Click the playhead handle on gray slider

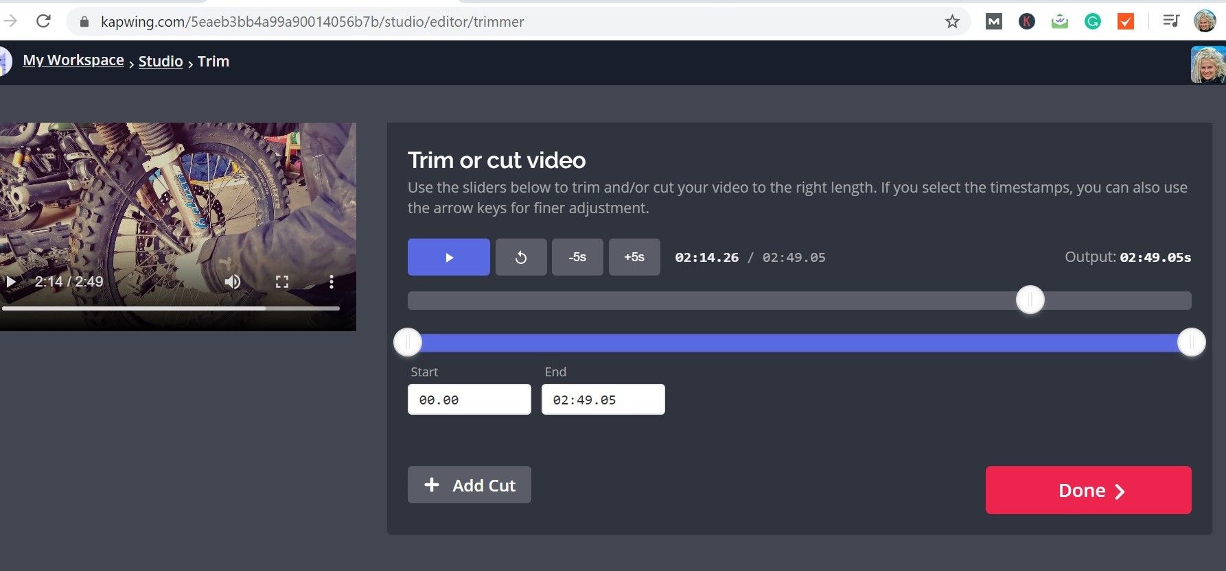[1030, 300]
